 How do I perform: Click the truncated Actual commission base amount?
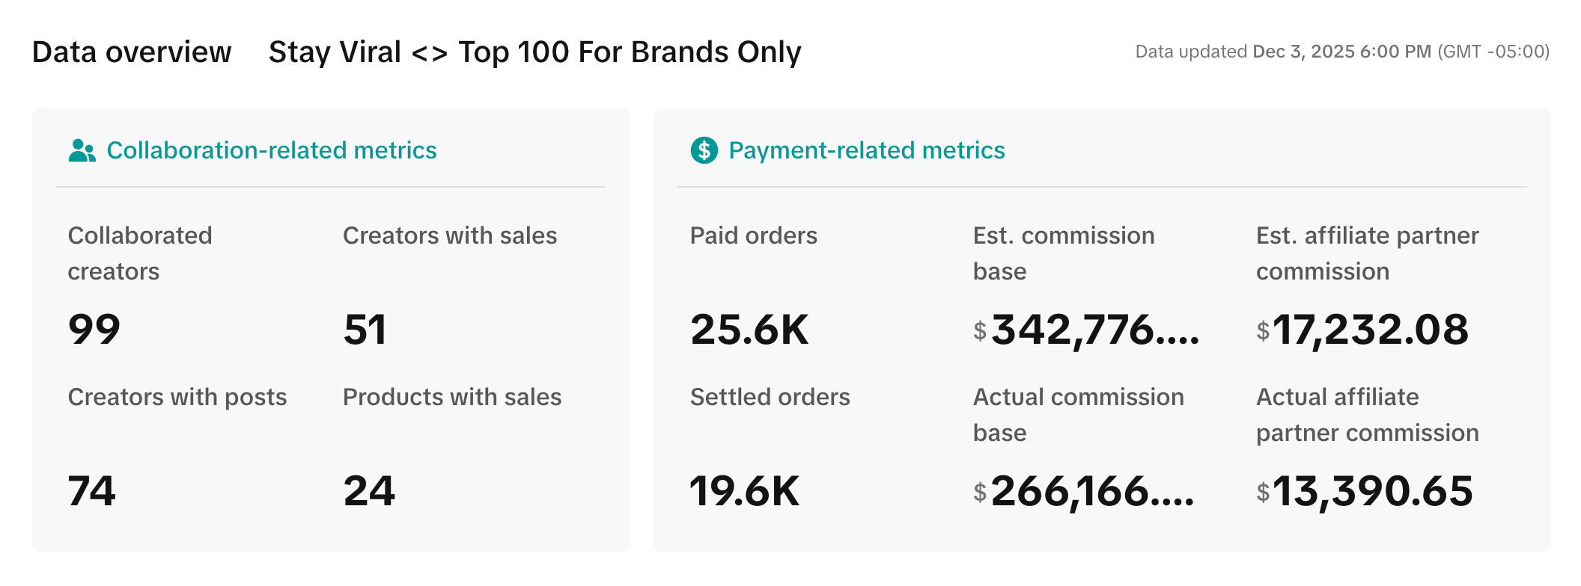(1084, 491)
